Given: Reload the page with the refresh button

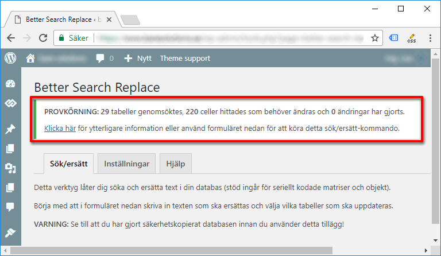Looking at the screenshot, I should point(42,38).
